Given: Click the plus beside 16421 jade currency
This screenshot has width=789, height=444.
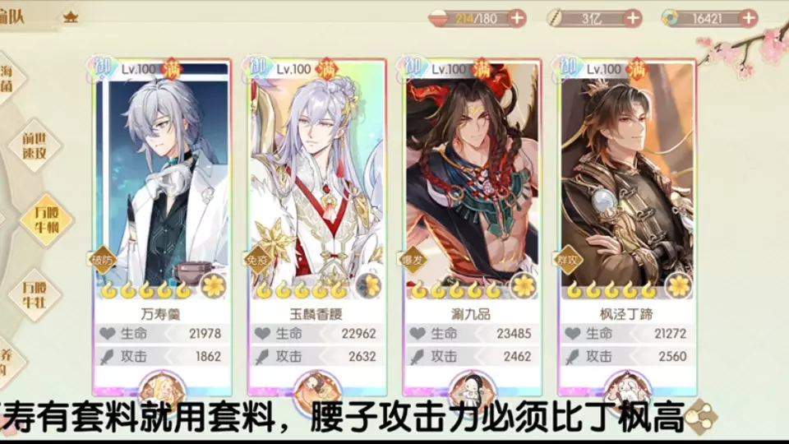Looking at the screenshot, I should point(749,19).
